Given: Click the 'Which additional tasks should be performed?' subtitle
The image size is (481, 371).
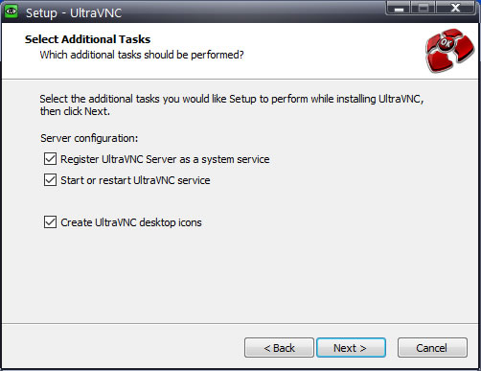Looking at the screenshot, I should pyautogui.click(x=142, y=55).
